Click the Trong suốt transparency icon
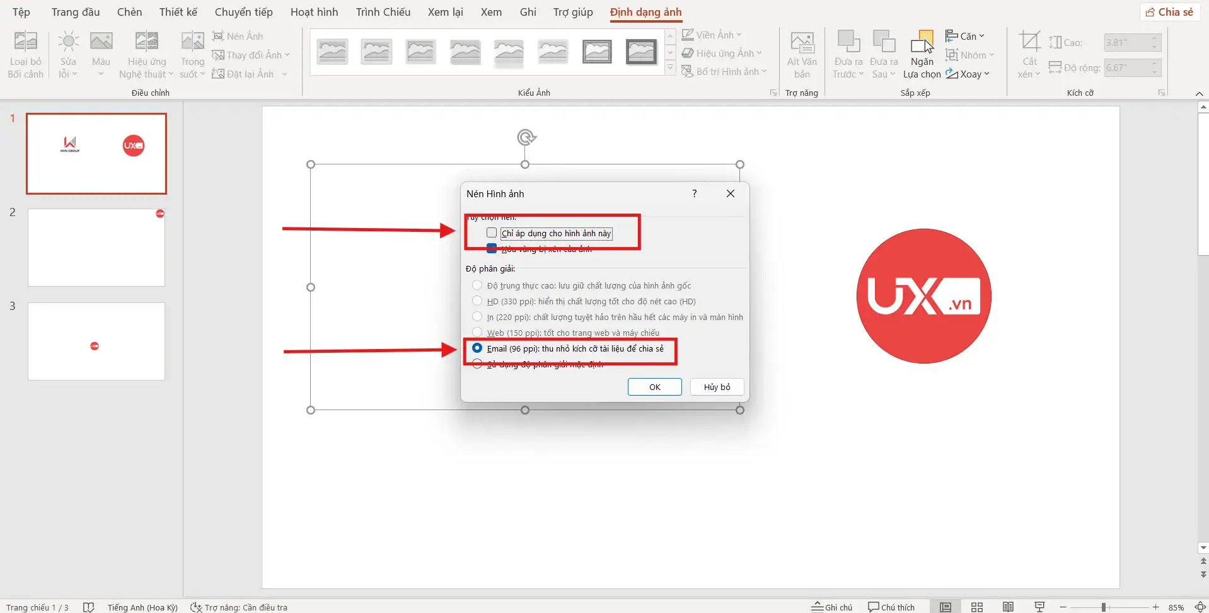 (x=192, y=55)
